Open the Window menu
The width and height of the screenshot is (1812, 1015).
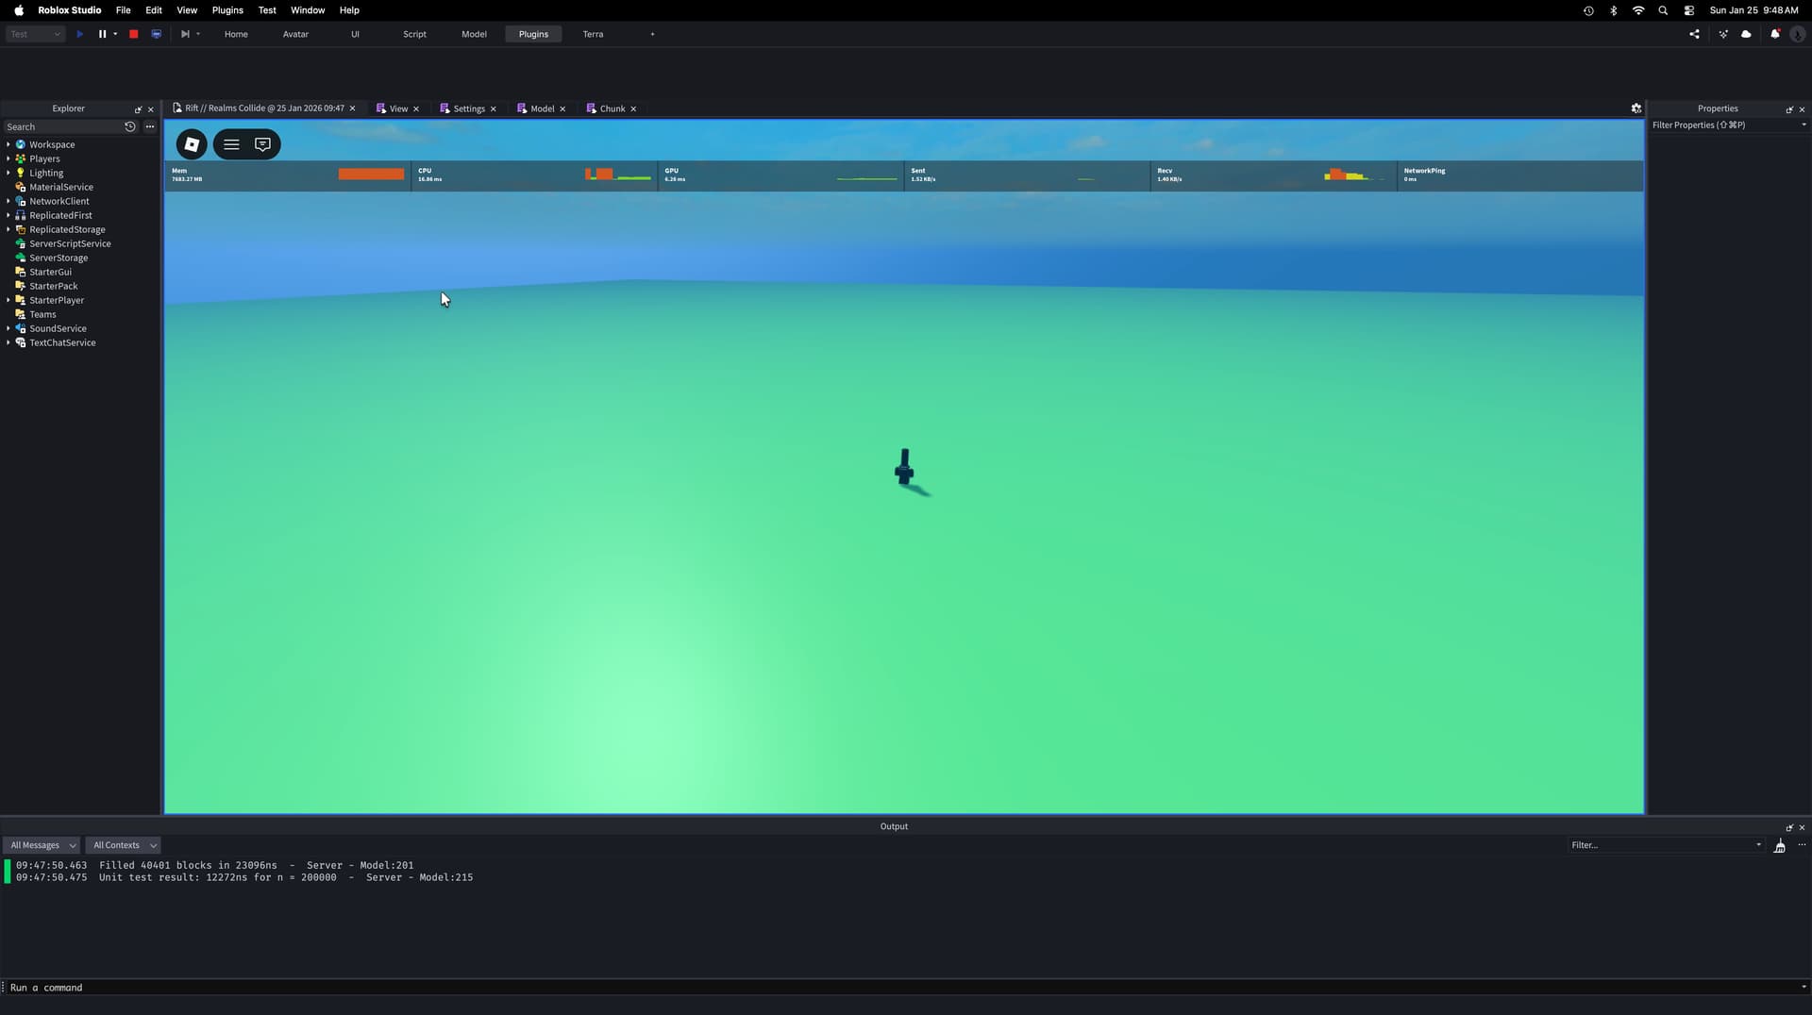coord(308,10)
